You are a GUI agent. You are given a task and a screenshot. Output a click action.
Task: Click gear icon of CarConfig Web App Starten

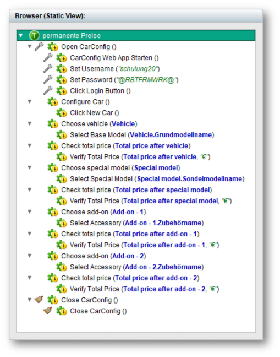tap(62, 58)
